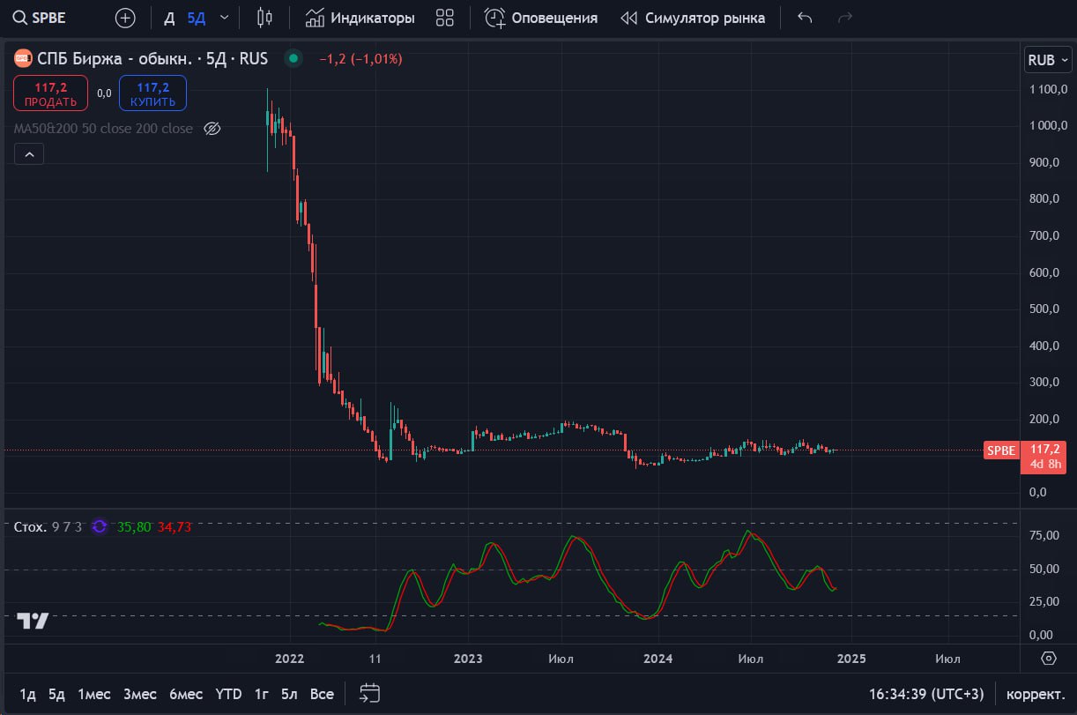1077x715 pixels.
Task: Click the SPBE price label on axis
Action: 1000,450
